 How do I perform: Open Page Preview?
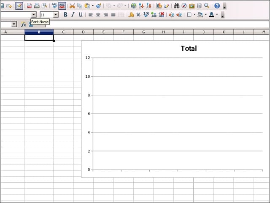pos(44,6)
